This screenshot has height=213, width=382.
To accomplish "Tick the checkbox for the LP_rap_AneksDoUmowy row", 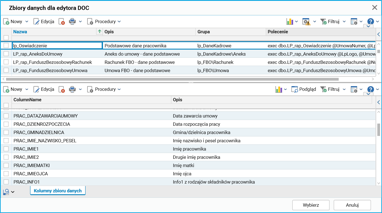I will click(x=6, y=54).
